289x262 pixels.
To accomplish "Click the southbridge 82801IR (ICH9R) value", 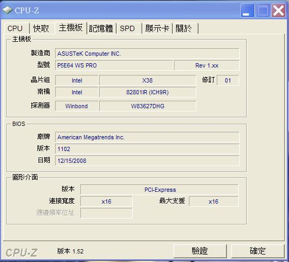I will pyautogui.click(x=148, y=92).
